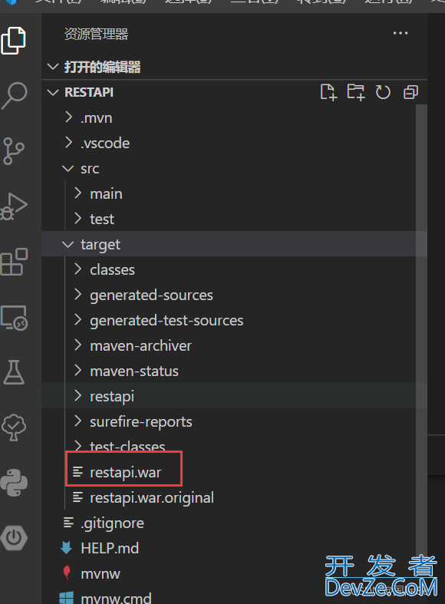This screenshot has height=604, width=445.
Task: Expand the test folder under src
Action: (x=77, y=219)
